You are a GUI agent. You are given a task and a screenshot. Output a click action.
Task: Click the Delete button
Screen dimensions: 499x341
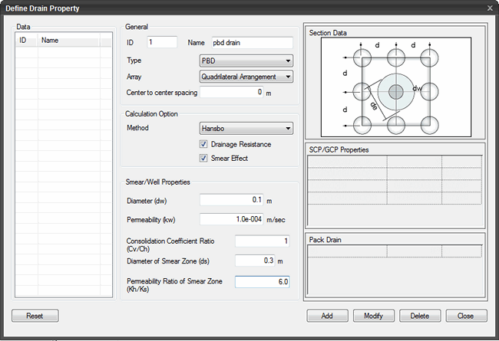click(x=420, y=316)
